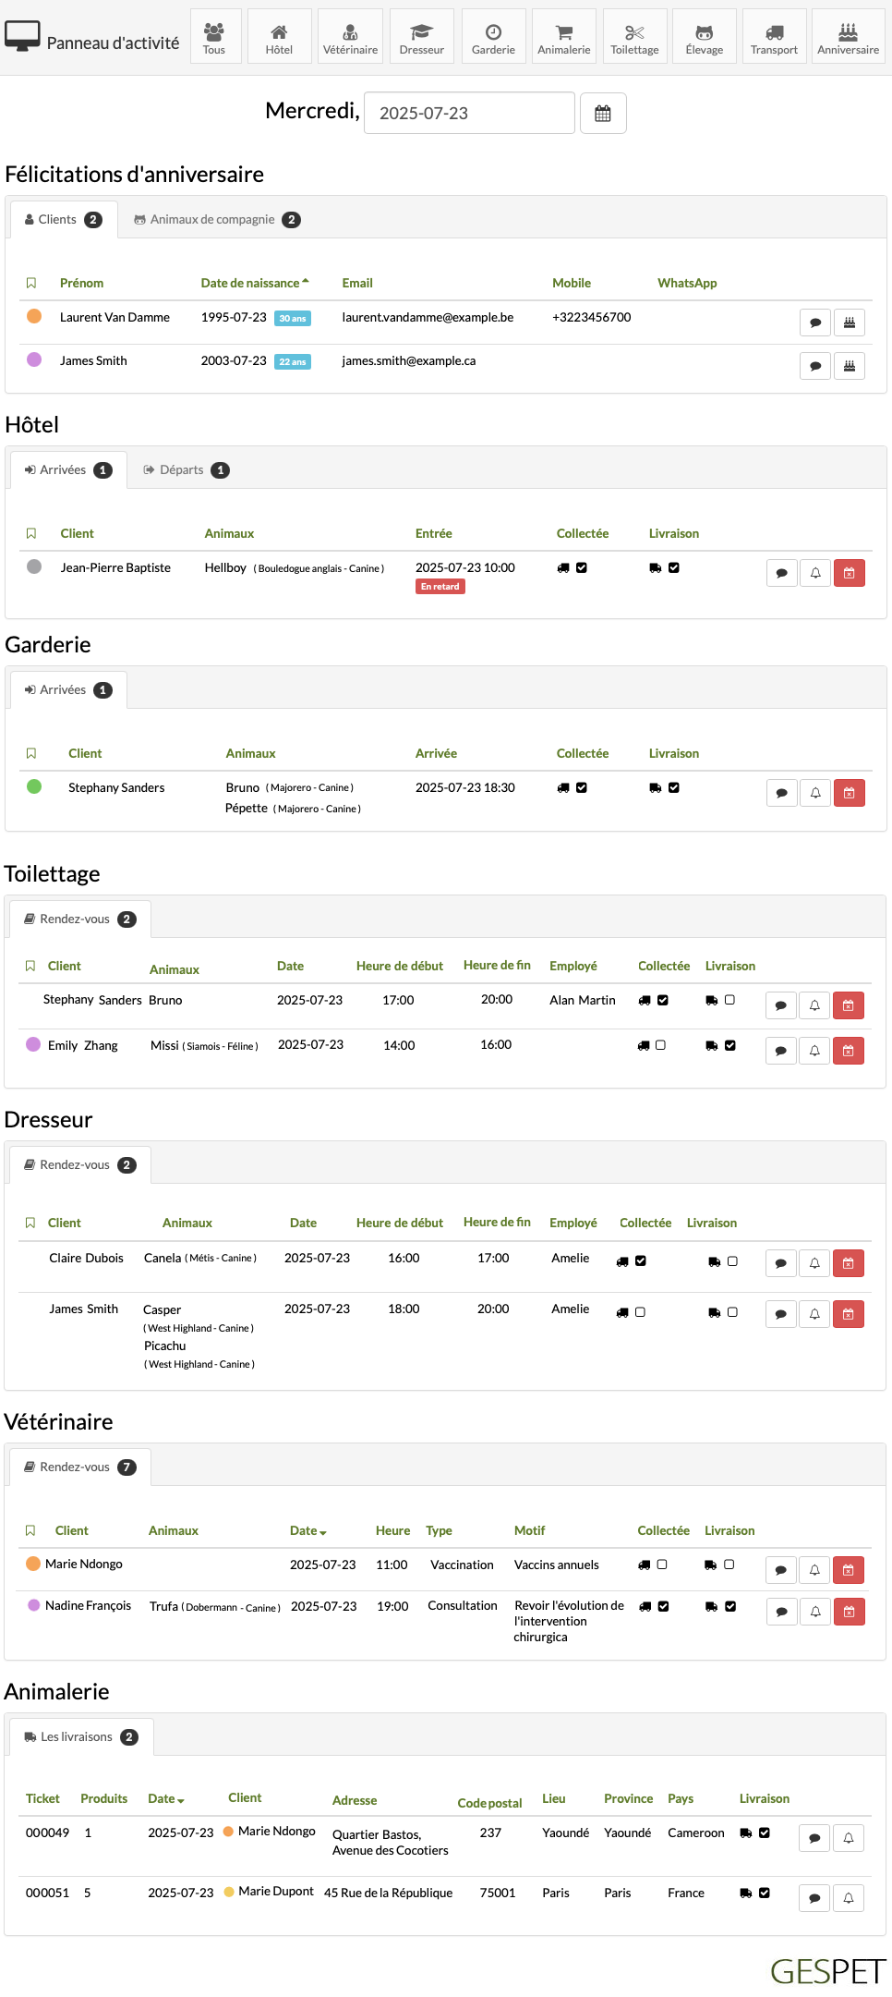892x1997 pixels.
Task: Toggle Collectée checkbox for Emily Zhang
Action: click(x=660, y=1045)
